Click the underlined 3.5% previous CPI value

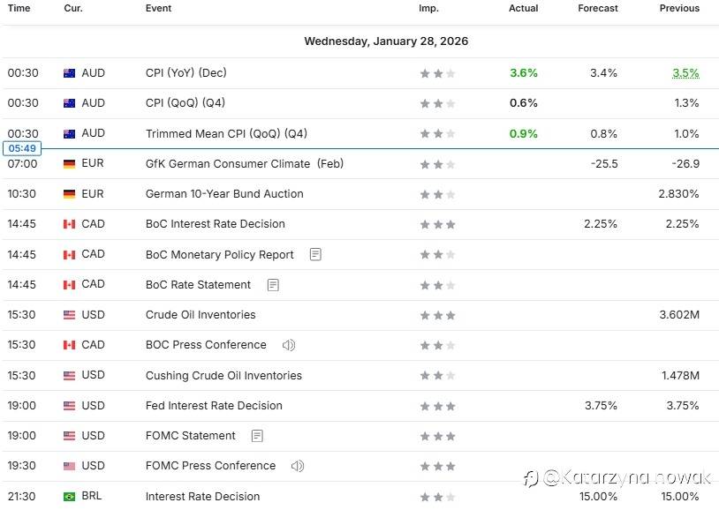[x=685, y=73]
